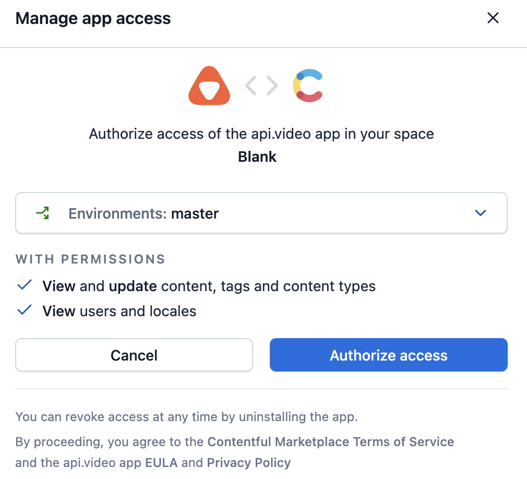This screenshot has width=527, height=479.
Task: Open the Contentful Marketplace Terms of Service
Action: coord(330,441)
